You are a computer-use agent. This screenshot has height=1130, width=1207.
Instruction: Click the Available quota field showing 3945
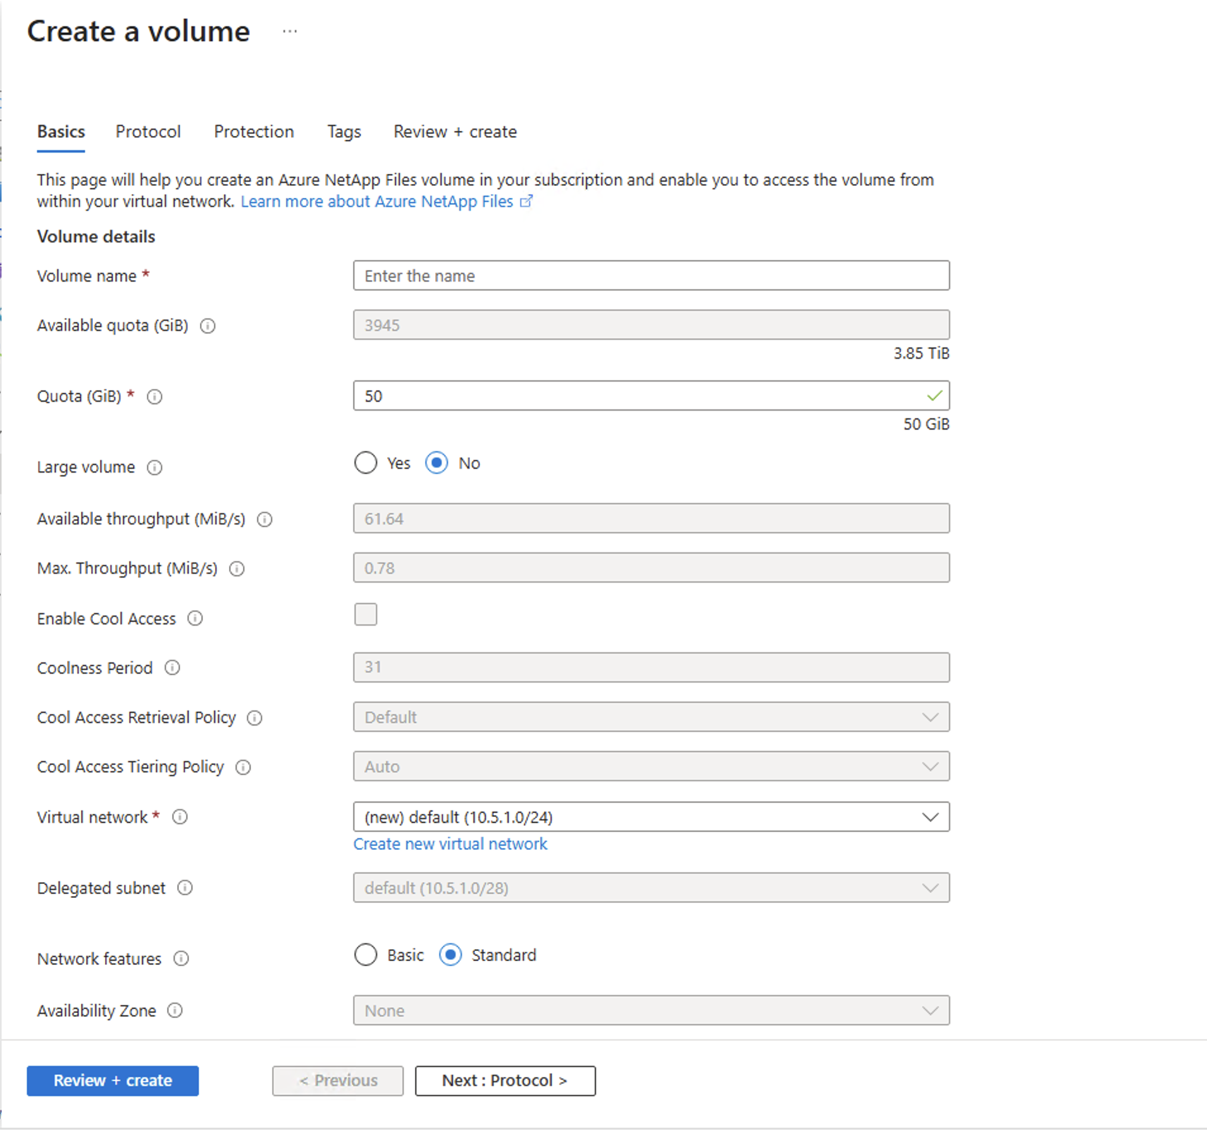651,325
